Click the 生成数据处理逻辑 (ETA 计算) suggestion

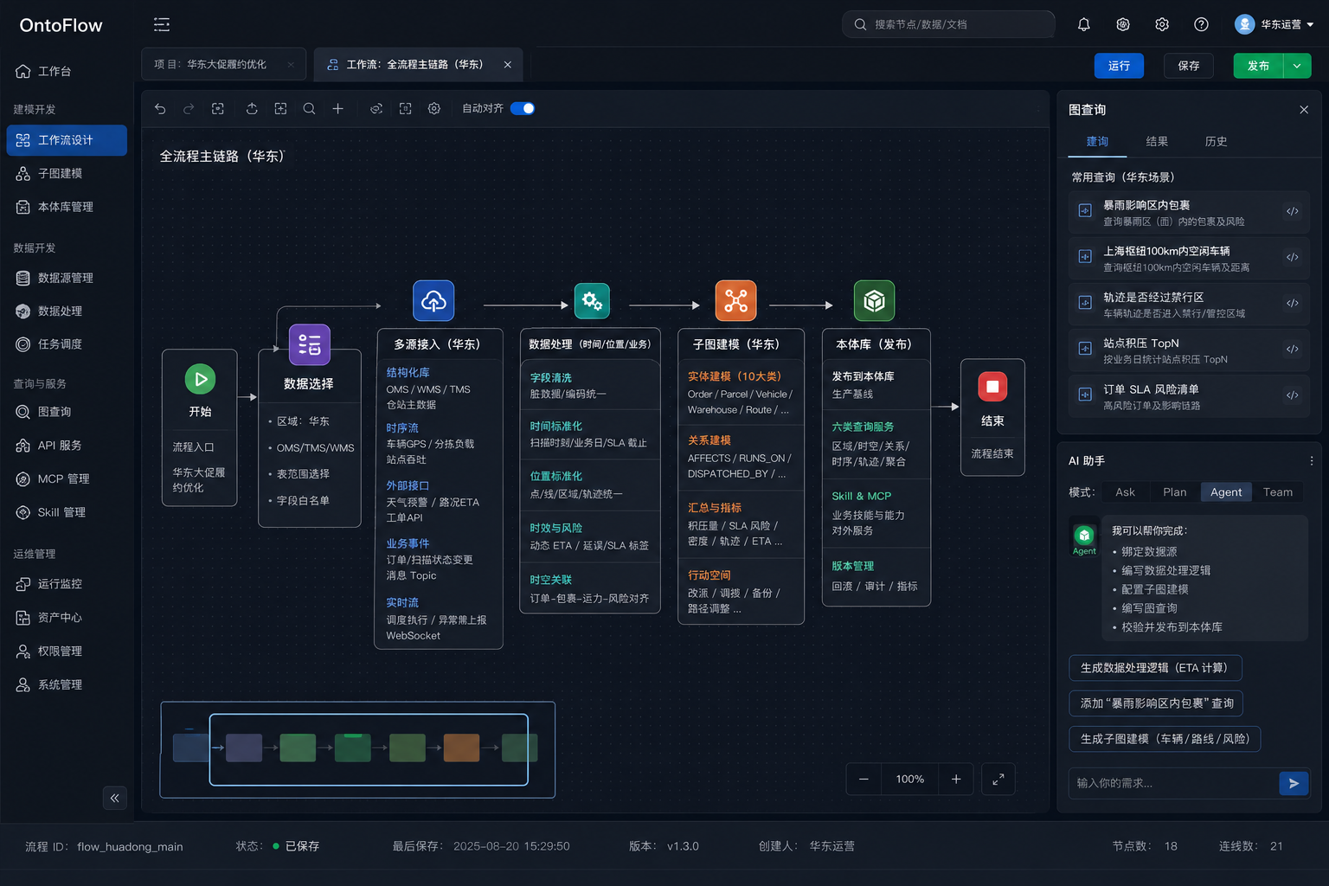tap(1155, 668)
